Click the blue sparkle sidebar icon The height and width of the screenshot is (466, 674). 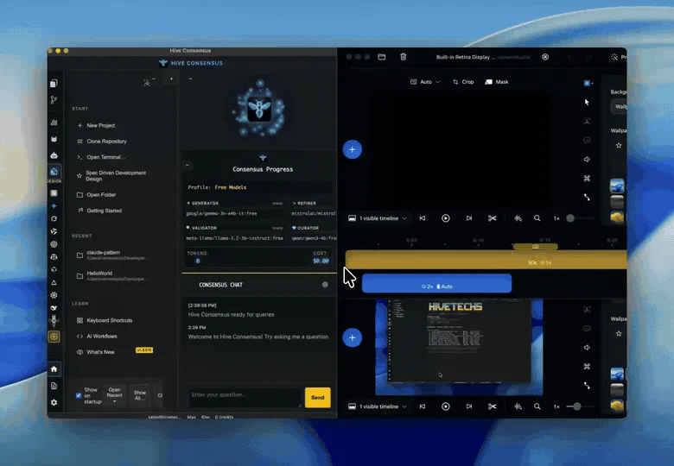tap(54, 206)
